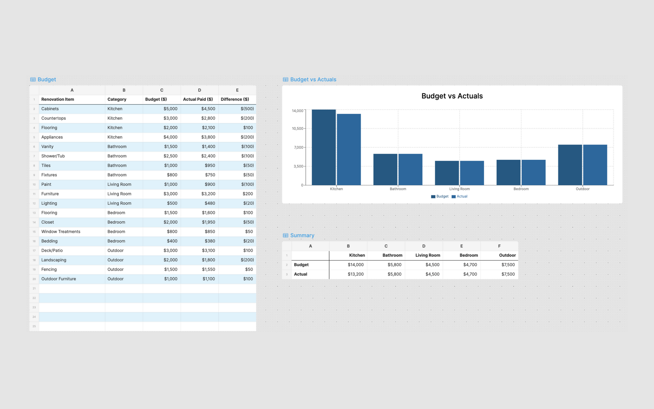Open the Summary table title
654x409 pixels.
tap(302, 235)
